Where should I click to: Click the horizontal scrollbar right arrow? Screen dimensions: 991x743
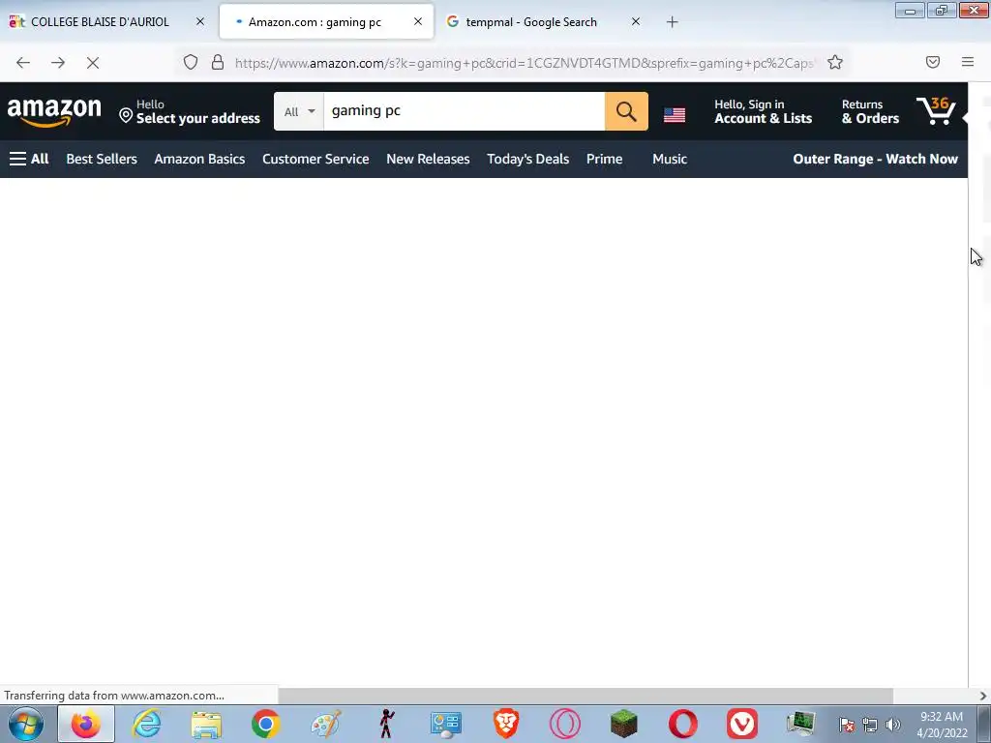point(983,696)
